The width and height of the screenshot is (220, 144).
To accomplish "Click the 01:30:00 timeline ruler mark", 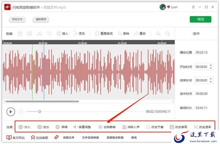I will 122,43.
